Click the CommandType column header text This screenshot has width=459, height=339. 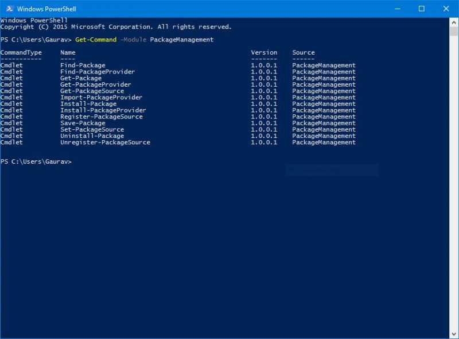pos(21,52)
